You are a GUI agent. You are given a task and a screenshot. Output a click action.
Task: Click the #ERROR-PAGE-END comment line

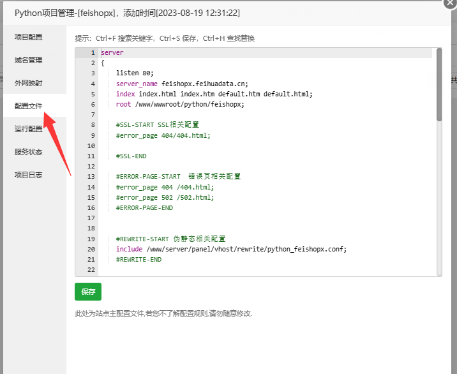144,208
